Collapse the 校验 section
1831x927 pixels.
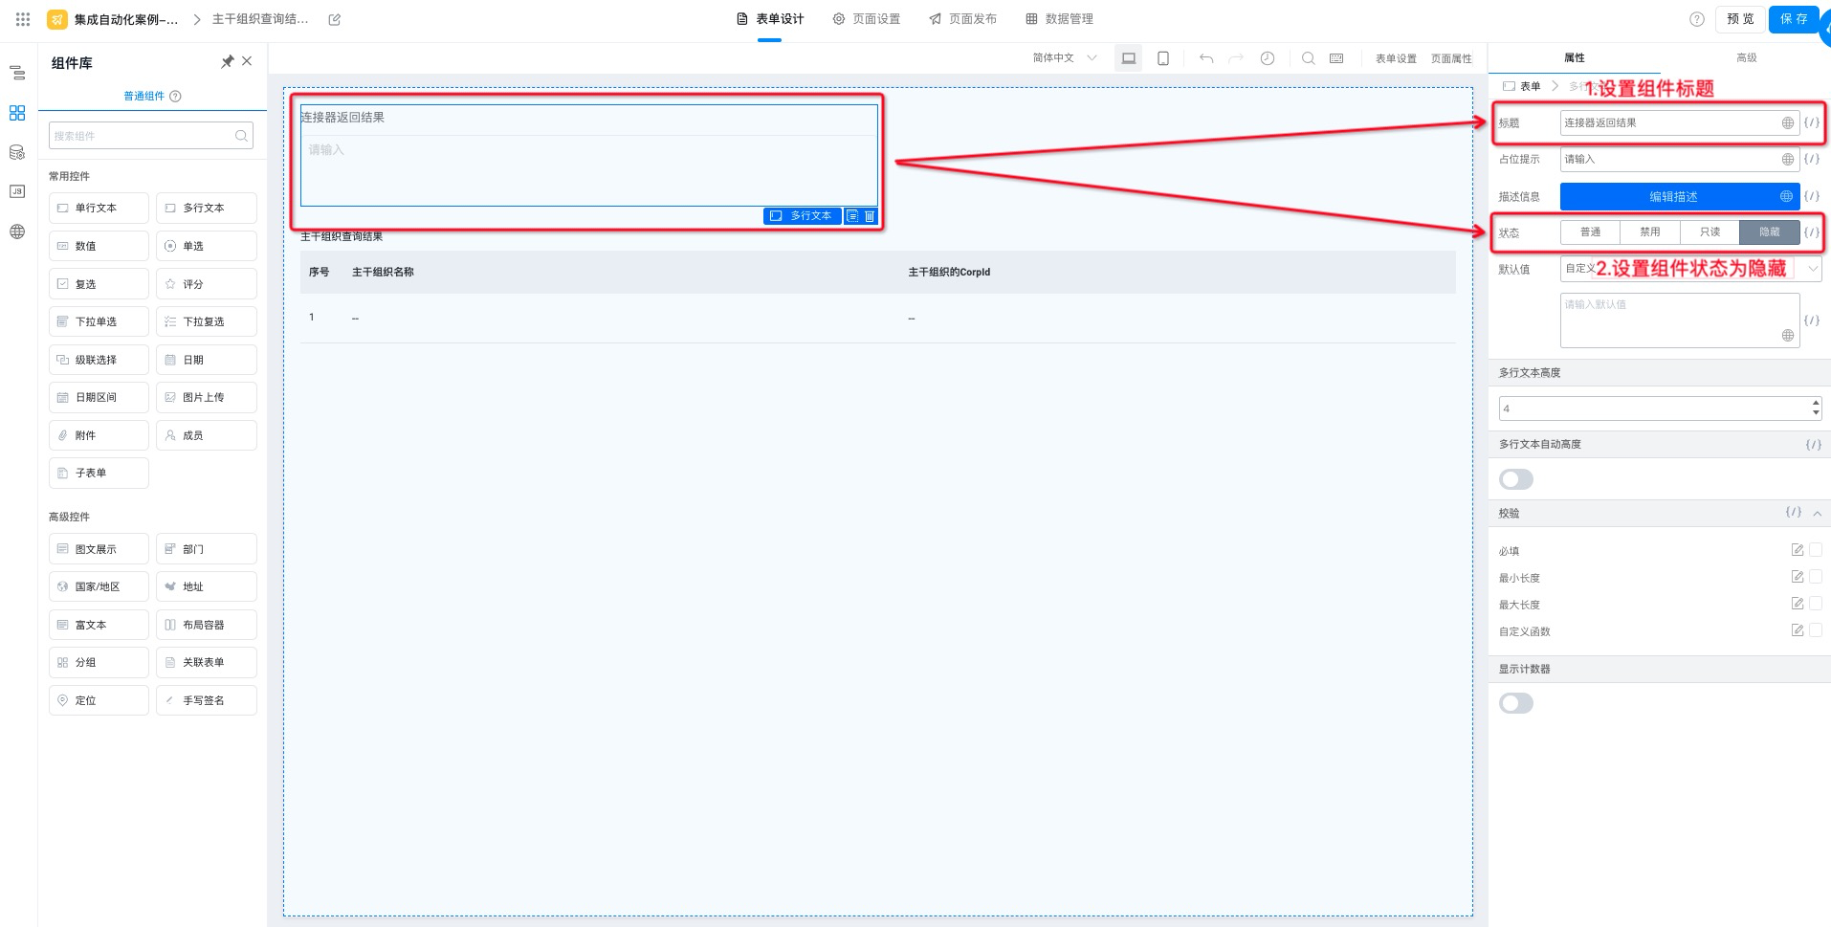pos(1817,514)
